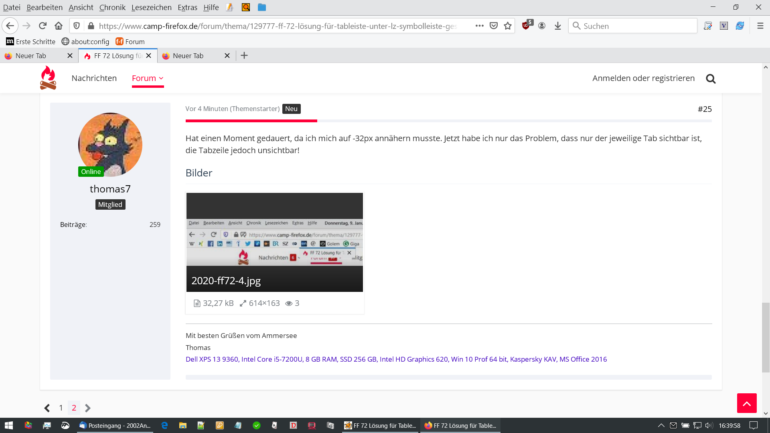Open the 2020-ff72-4.jpg image thumbnail

pyautogui.click(x=274, y=242)
